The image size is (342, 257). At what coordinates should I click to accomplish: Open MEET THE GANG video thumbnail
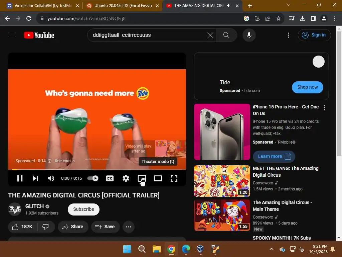point(222,181)
